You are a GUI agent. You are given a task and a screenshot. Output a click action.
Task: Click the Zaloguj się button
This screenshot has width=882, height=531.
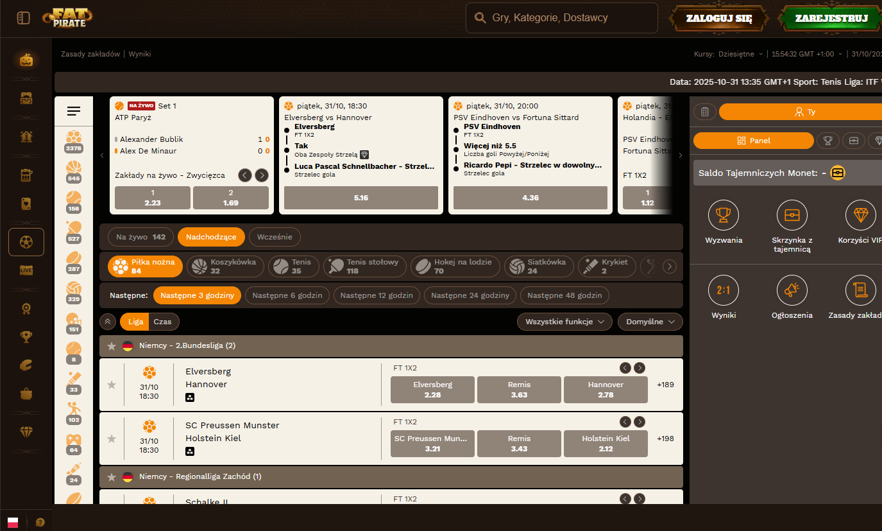(718, 19)
